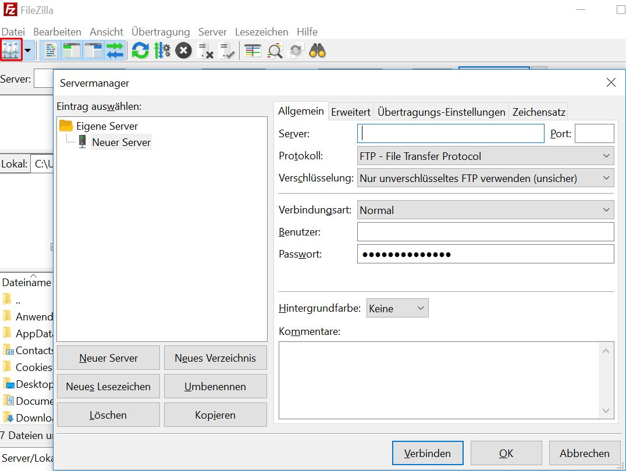The height and width of the screenshot is (471, 626).
Task: Open file search with binoculars icon
Action: [318, 51]
